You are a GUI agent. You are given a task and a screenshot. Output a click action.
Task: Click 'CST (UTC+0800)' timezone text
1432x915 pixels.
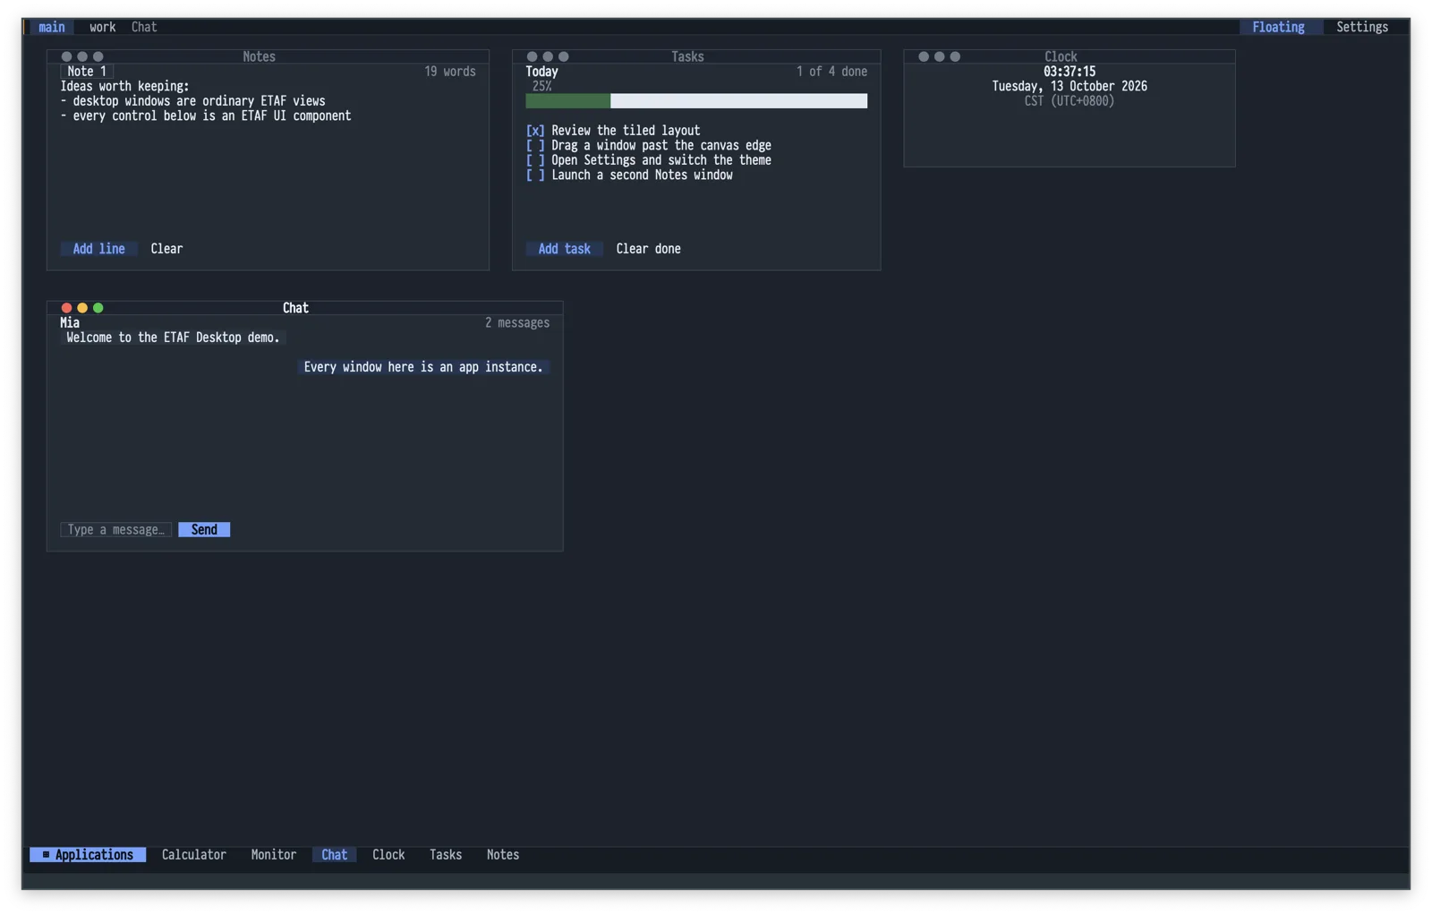pyautogui.click(x=1070, y=101)
